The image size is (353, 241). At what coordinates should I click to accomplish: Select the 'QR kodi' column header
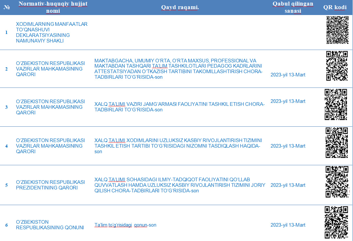[x=335, y=7]
